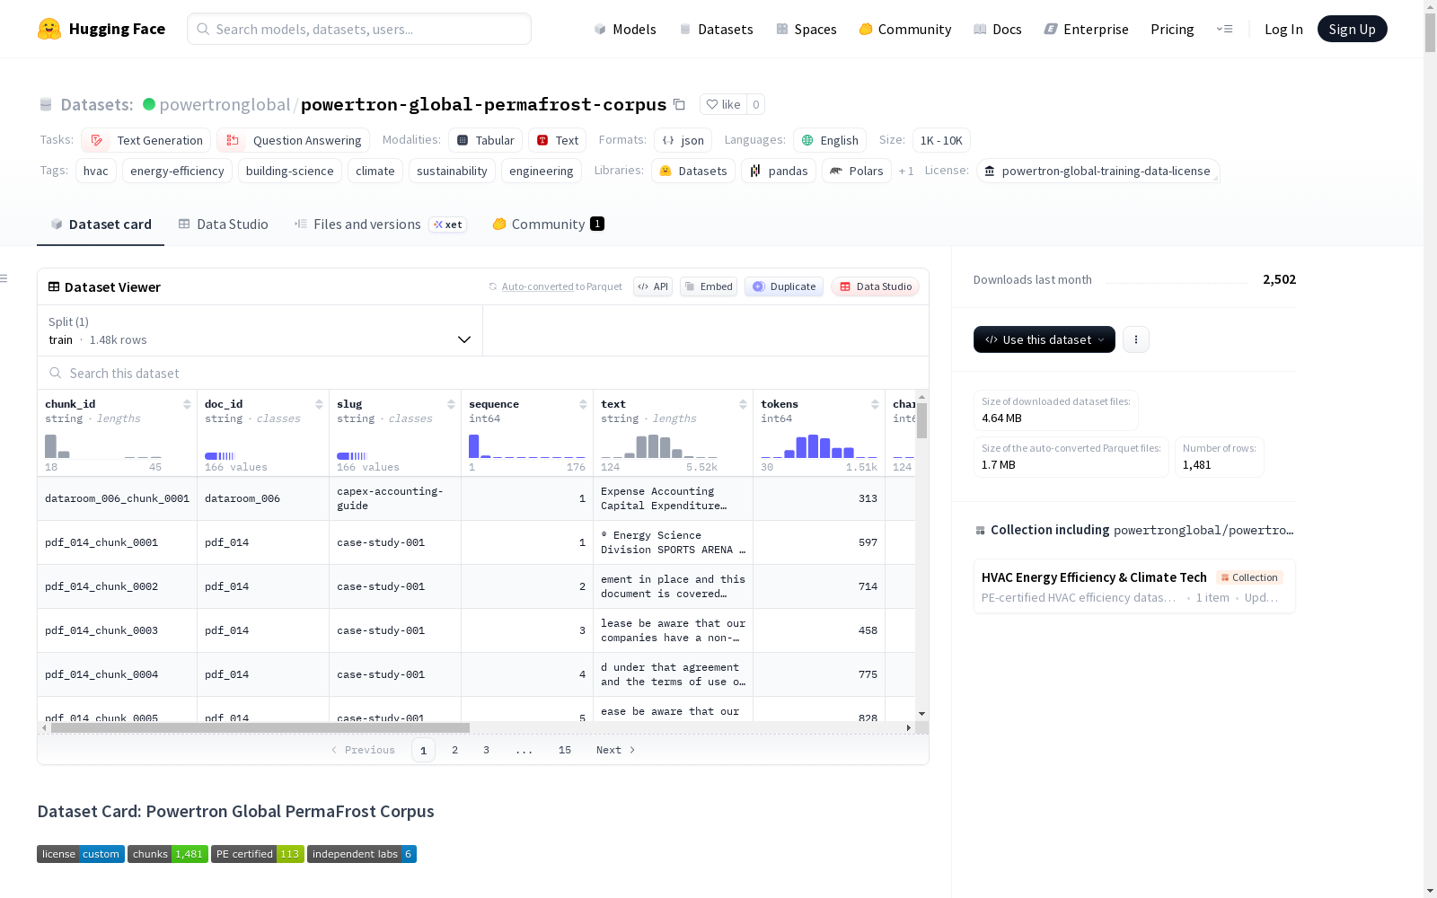The height and width of the screenshot is (898, 1437).
Task: Click the hvac tag
Action: tap(96, 171)
